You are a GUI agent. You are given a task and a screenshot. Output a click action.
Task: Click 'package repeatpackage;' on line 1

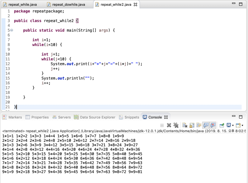point(39,11)
